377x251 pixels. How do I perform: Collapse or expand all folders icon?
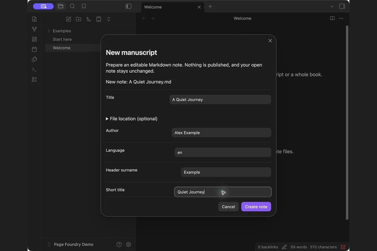109,19
